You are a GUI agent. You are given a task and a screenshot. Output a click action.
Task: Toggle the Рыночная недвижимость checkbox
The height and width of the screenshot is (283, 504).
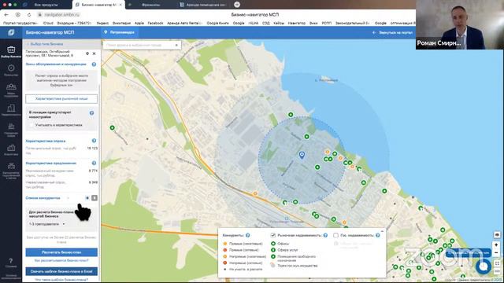273,236
